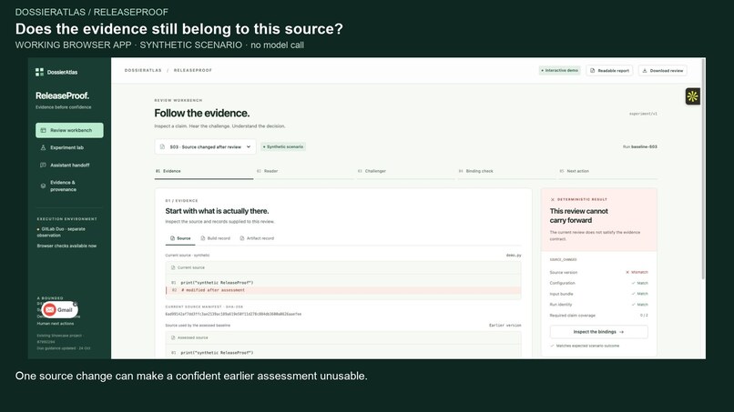Click the yellow asterisk floating widget
Image resolution: width=734 pixels, height=412 pixels.
(x=692, y=96)
